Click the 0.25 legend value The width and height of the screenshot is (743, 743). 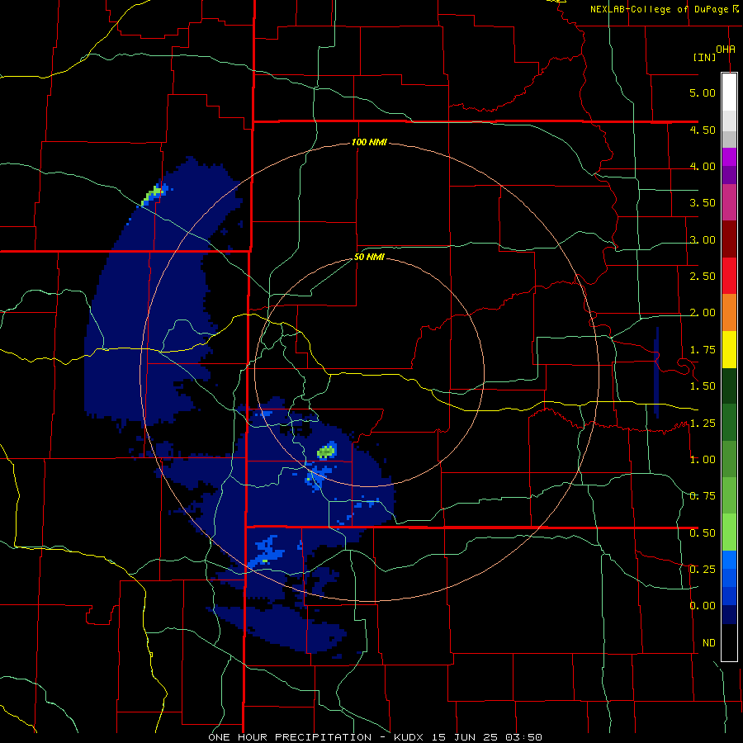(x=703, y=569)
